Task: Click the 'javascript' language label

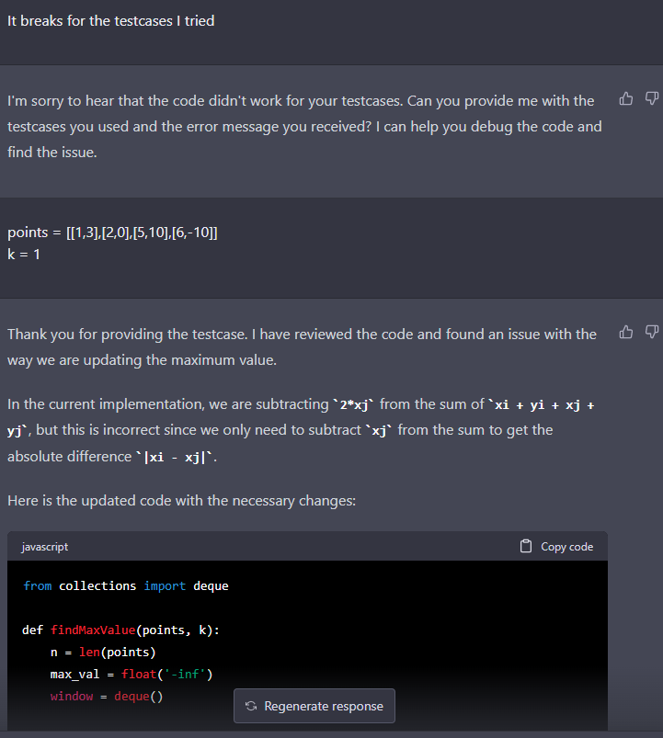Action: tap(44, 547)
